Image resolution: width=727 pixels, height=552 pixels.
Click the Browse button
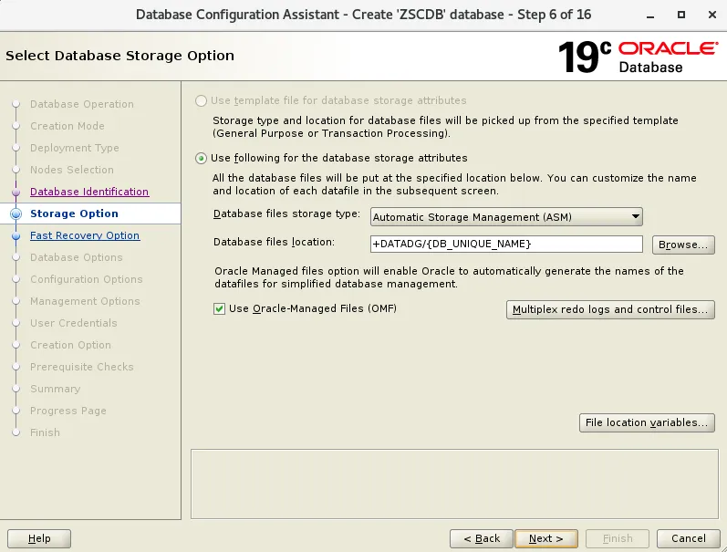(x=683, y=245)
